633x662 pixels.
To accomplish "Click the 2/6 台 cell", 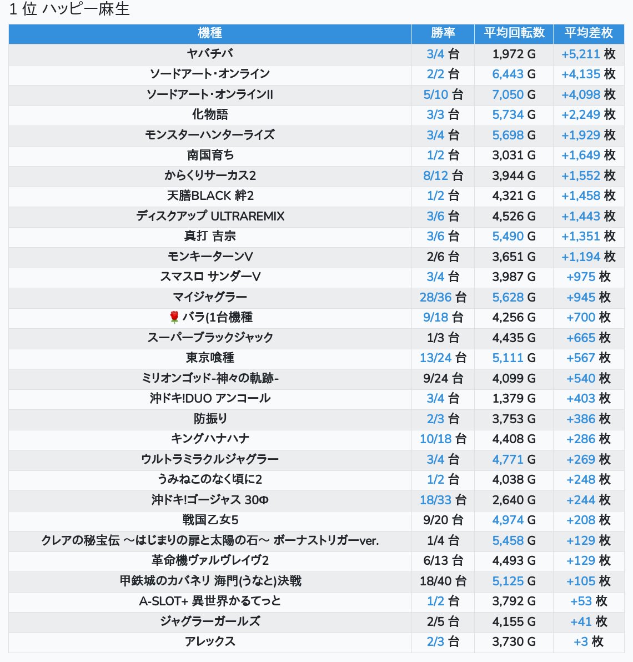I will (x=443, y=257).
